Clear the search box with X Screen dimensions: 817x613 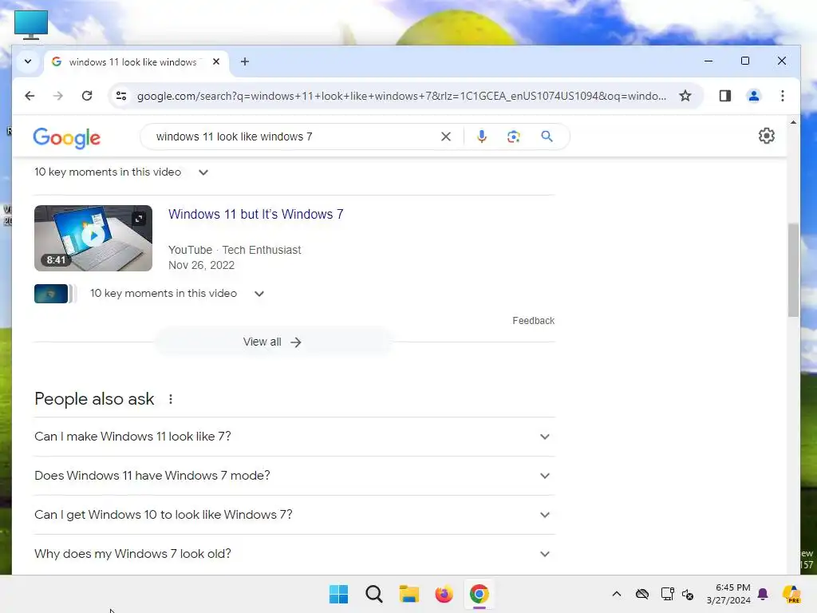[x=446, y=136]
